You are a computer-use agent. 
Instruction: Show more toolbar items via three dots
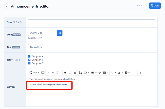[140, 73]
